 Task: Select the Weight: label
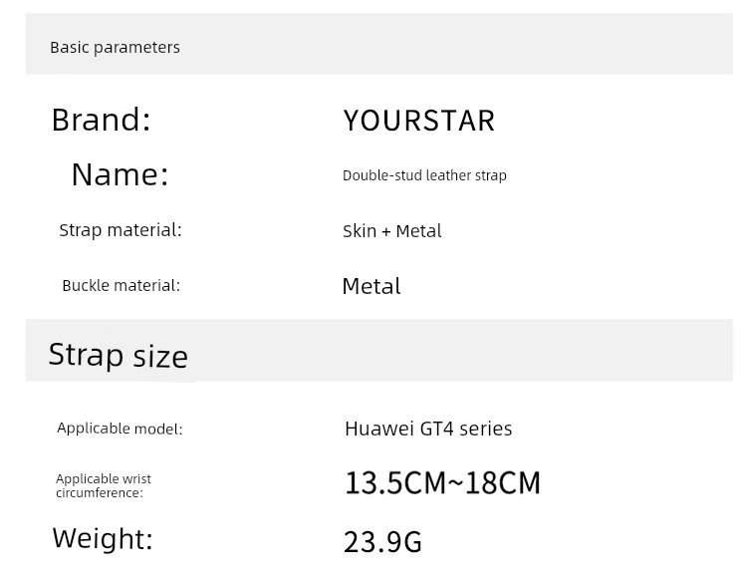click(x=103, y=538)
